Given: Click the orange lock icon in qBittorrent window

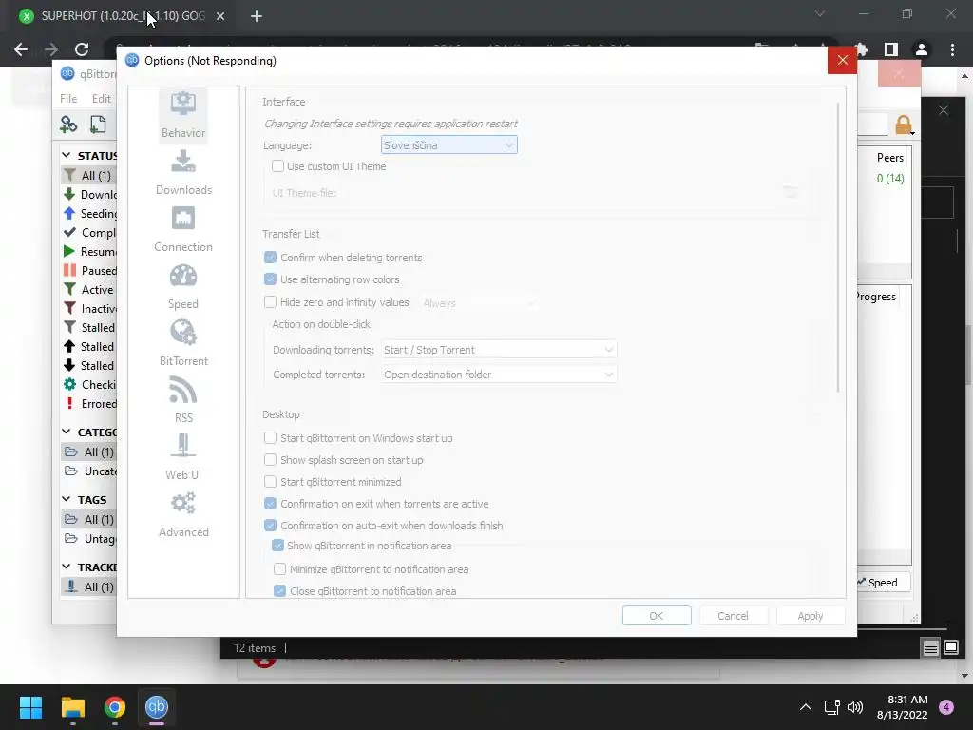Looking at the screenshot, I should tap(904, 125).
